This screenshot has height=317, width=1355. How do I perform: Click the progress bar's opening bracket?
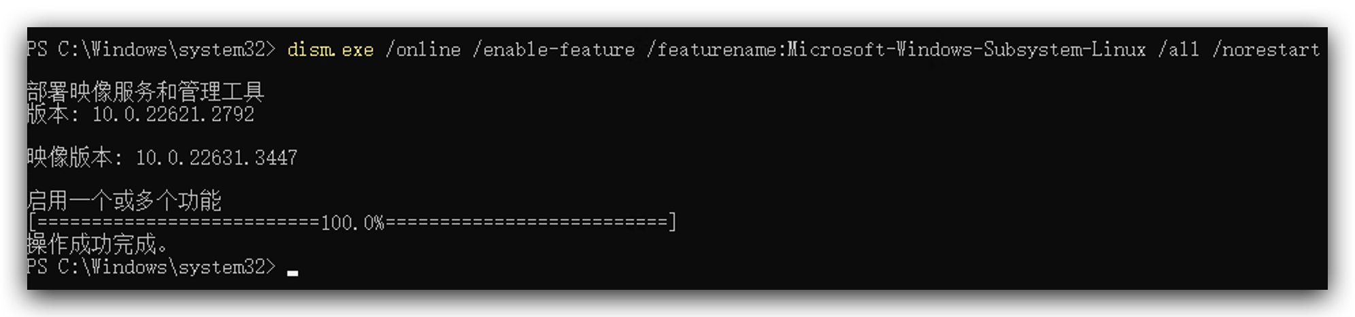click(31, 222)
